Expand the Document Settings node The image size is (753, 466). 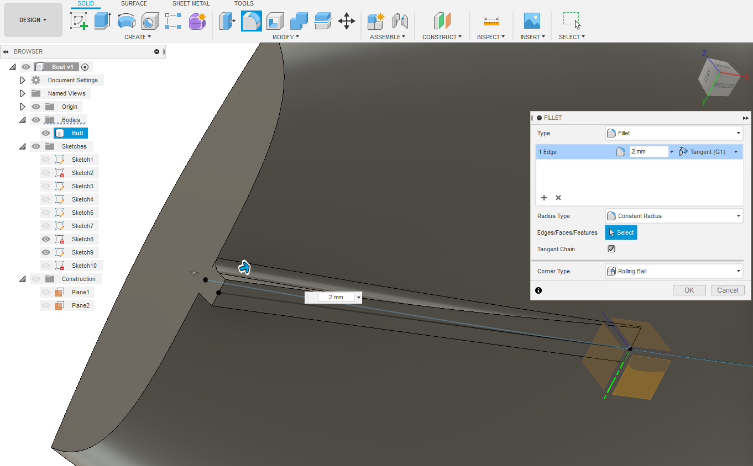(23, 80)
